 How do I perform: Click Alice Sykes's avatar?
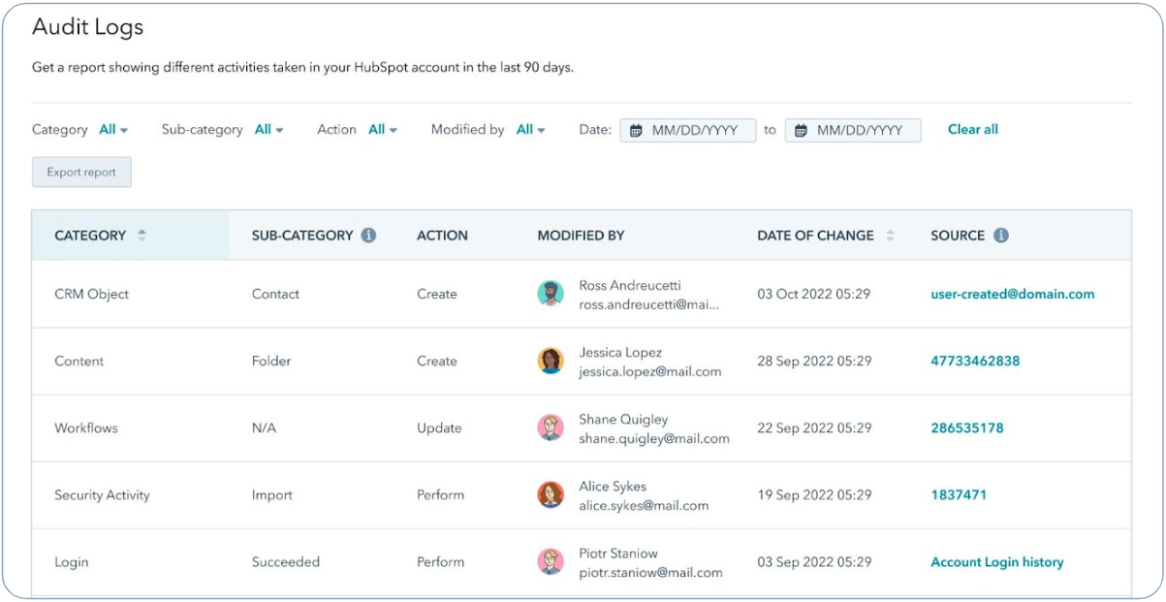(x=551, y=494)
